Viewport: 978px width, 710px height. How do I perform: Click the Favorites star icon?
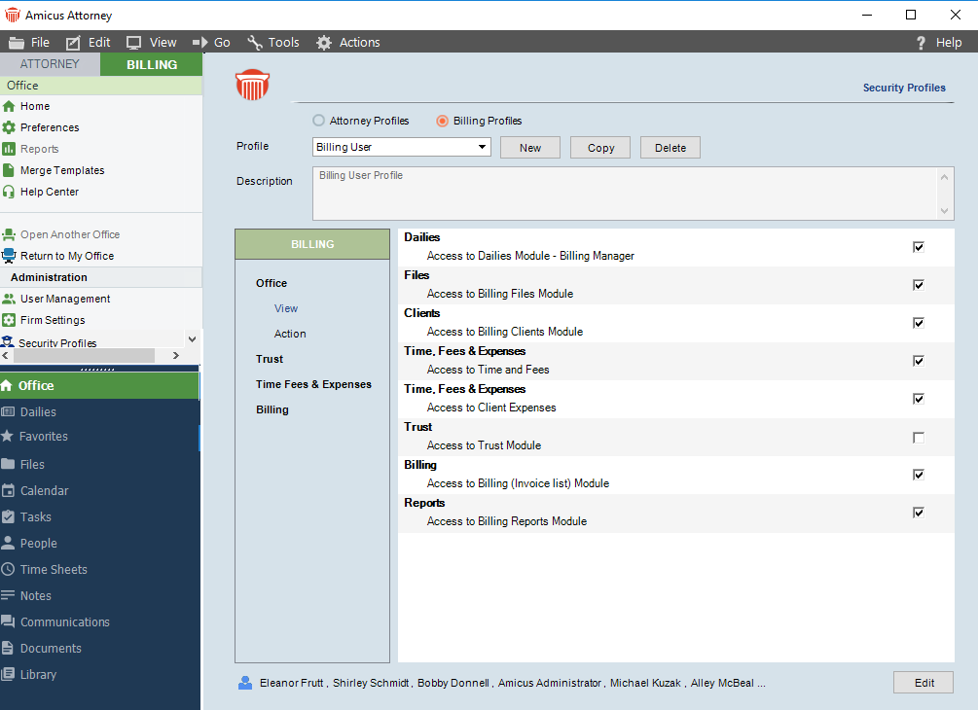coord(8,436)
